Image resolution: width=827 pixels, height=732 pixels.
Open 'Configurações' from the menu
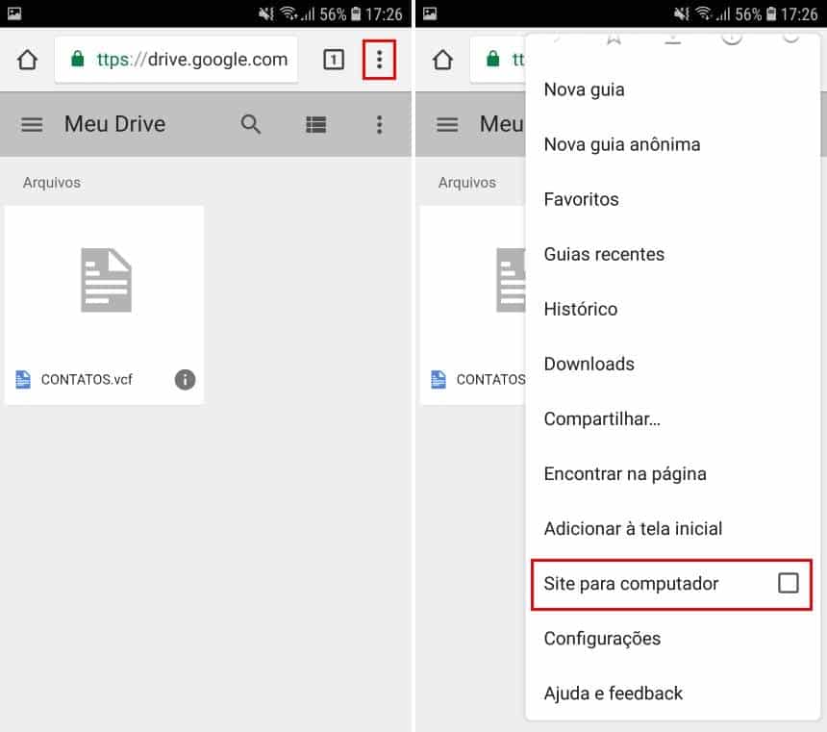pyautogui.click(x=672, y=639)
